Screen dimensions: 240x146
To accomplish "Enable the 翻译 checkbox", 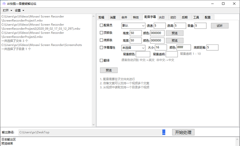I will point(101,60).
